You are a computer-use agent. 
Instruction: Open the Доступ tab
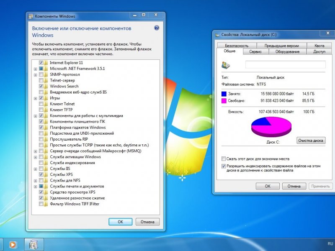click(319, 51)
